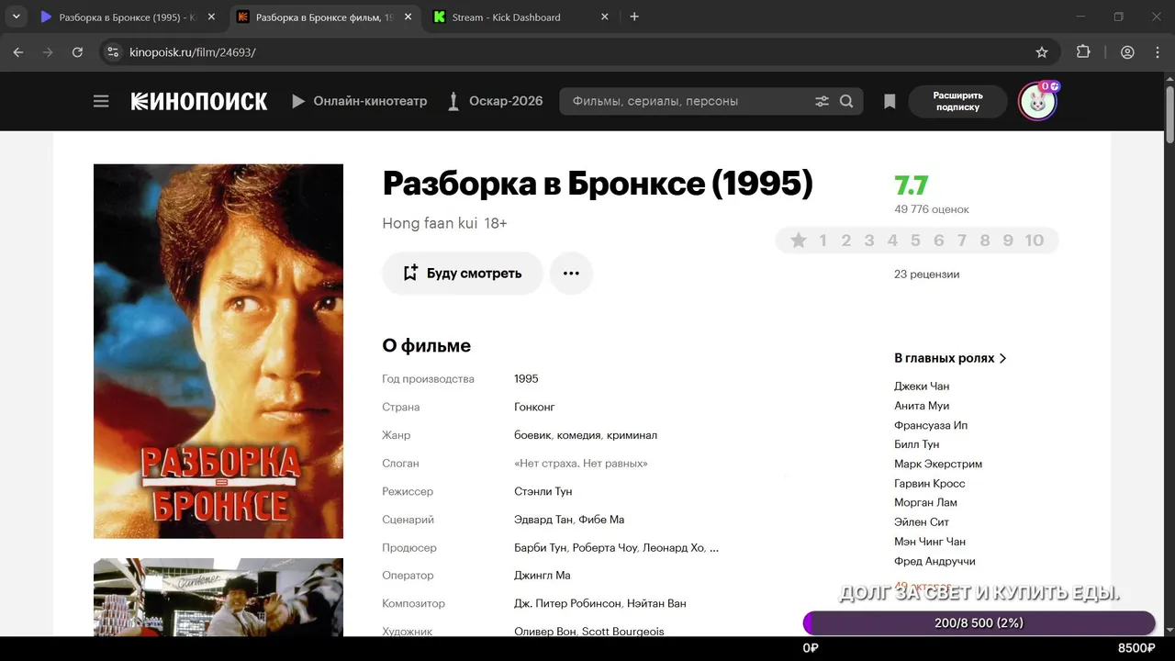Screen dimensions: 1175x661
Task: Open actor Морган Лам page
Action: click(925, 503)
